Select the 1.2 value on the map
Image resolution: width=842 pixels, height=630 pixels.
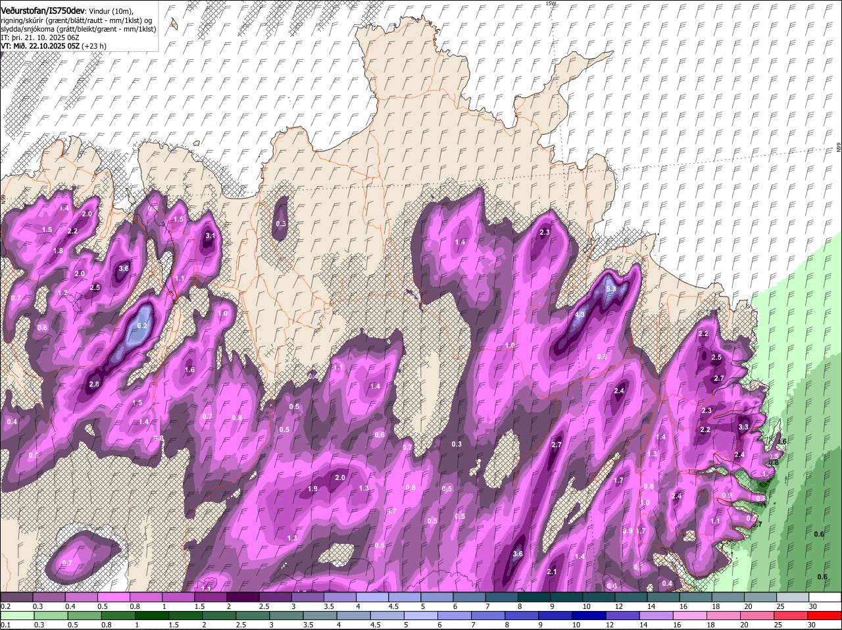[63, 293]
